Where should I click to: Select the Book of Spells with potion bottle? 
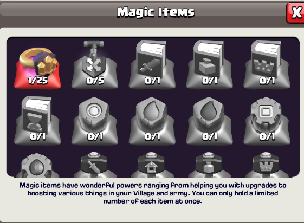tap(209, 64)
